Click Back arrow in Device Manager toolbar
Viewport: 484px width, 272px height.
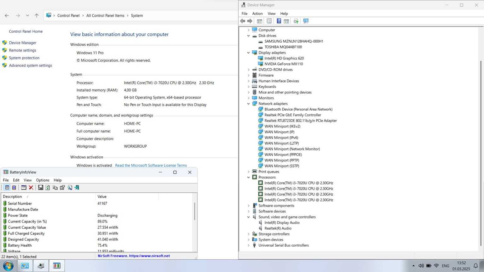point(243,21)
